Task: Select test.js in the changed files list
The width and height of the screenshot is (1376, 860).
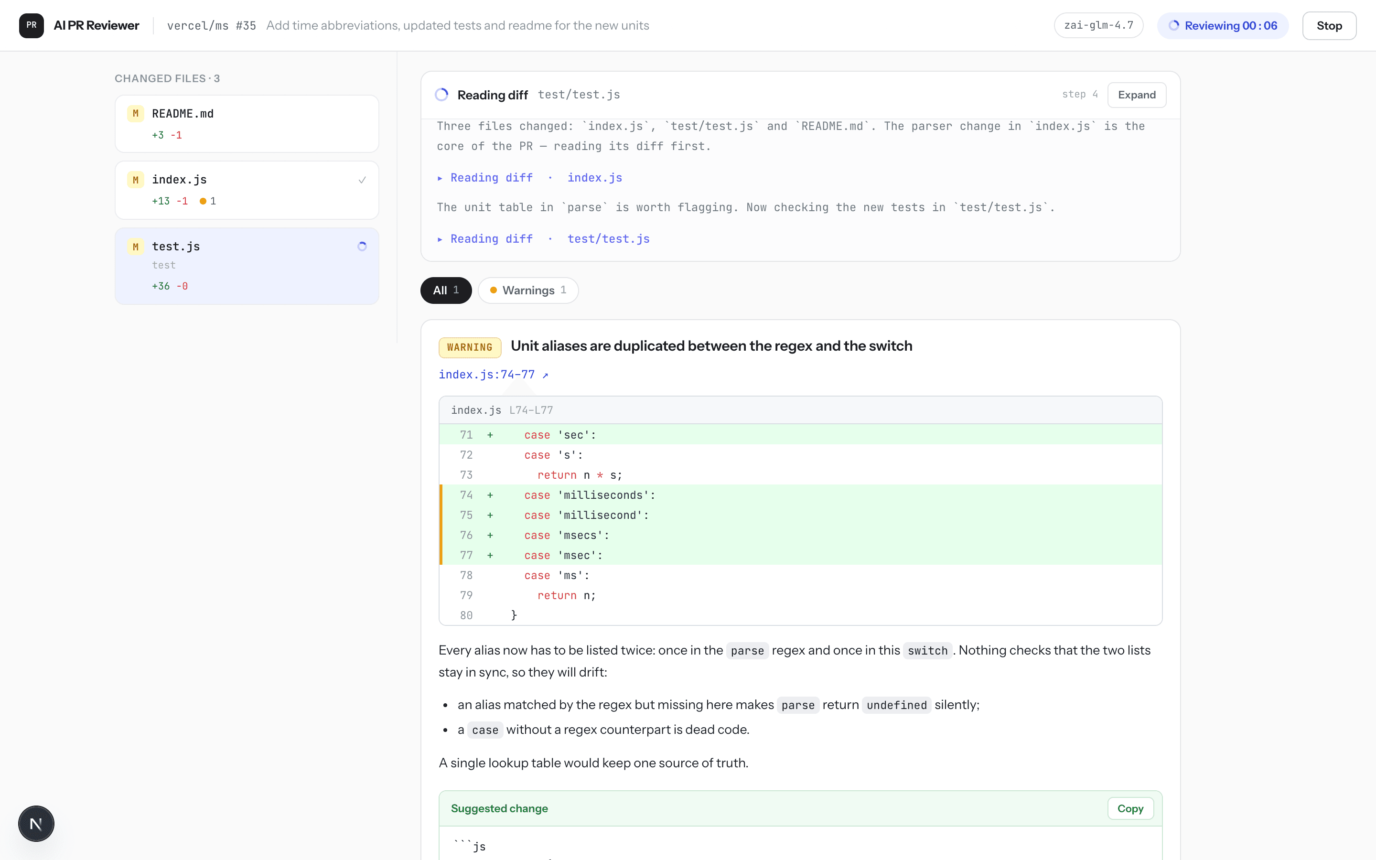Action: point(247,266)
